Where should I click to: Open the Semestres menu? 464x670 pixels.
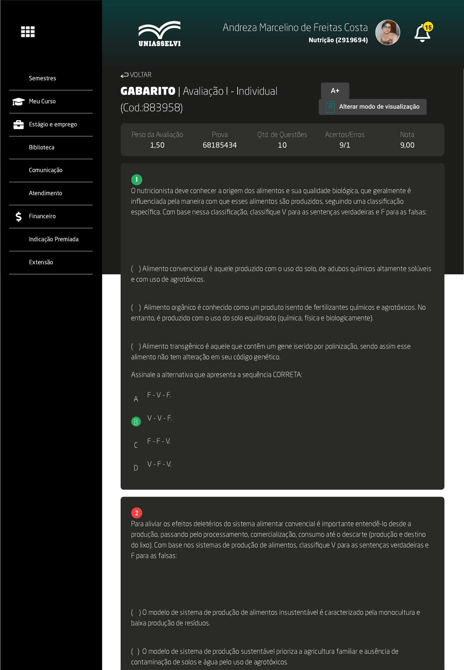43,78
